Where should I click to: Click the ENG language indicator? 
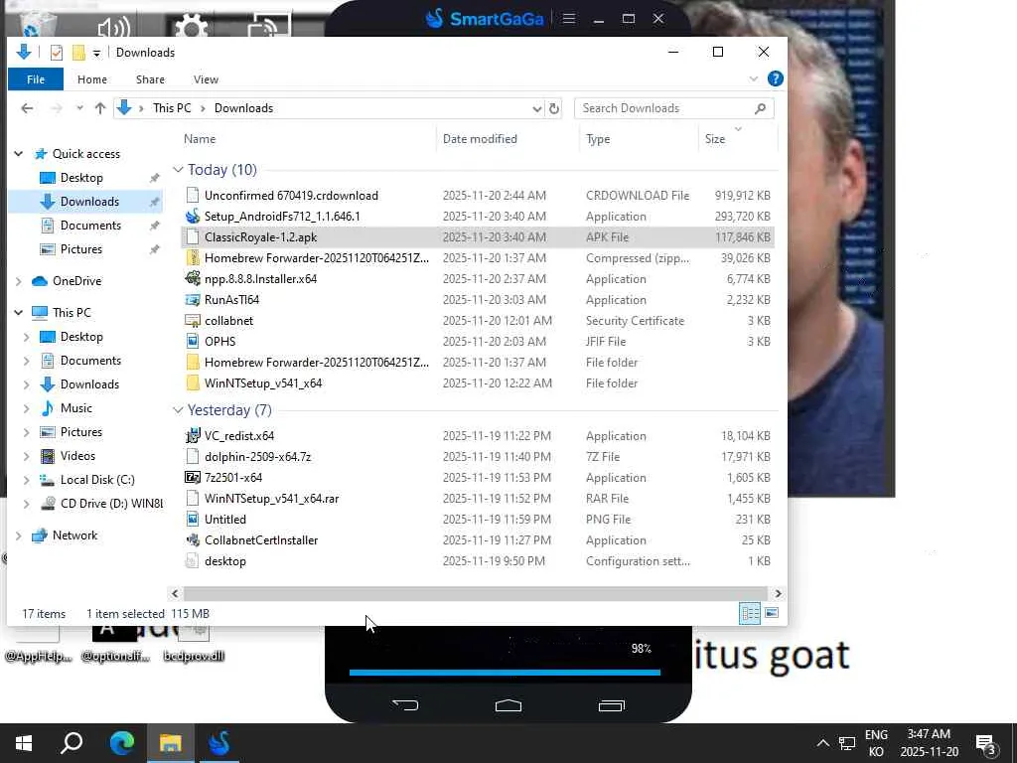tap(876, 734)
